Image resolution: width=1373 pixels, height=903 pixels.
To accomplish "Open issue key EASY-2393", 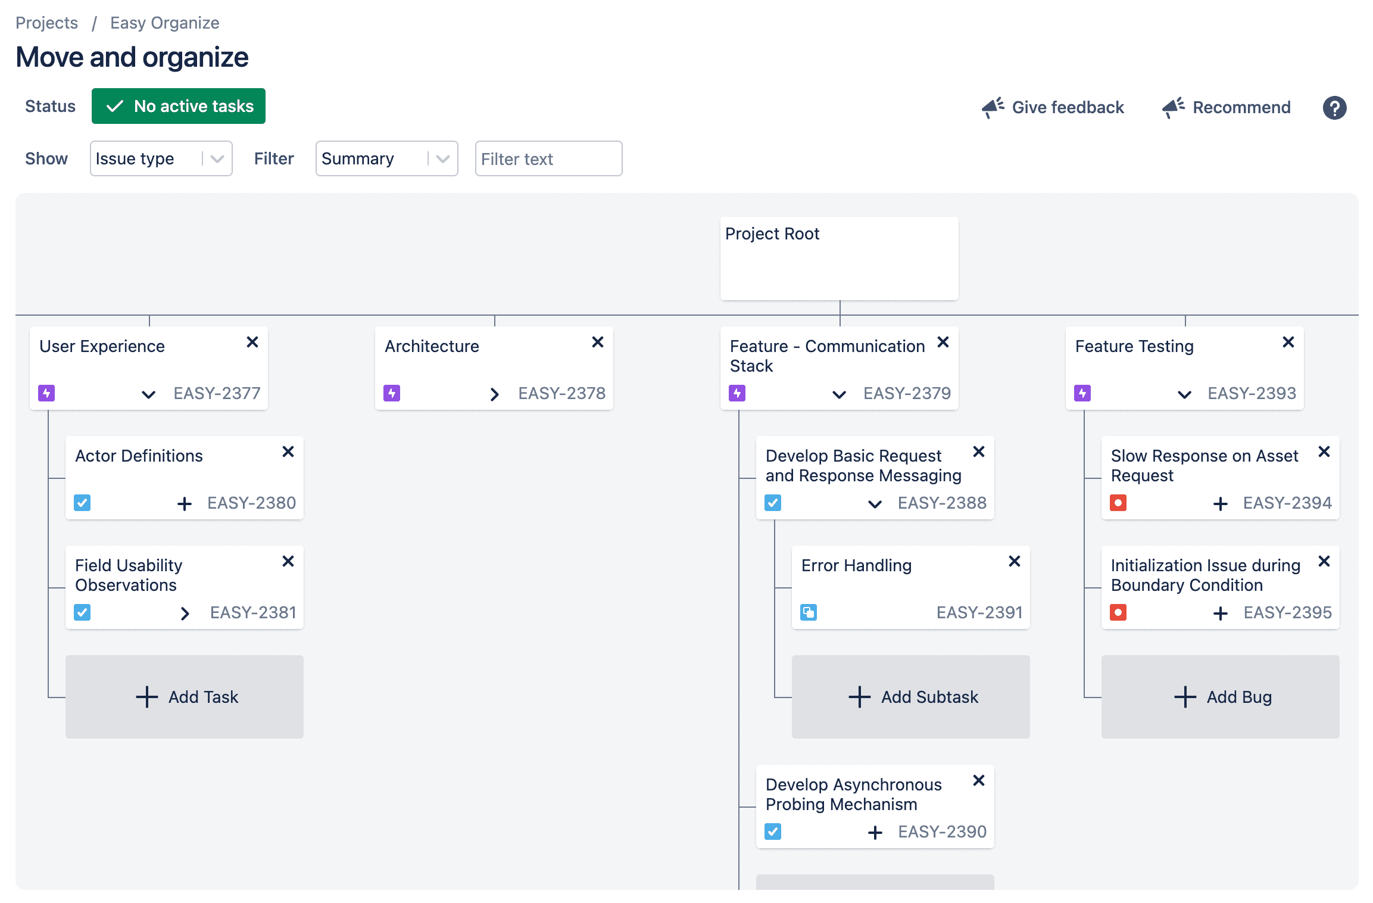I will [x=1252, y=393].
